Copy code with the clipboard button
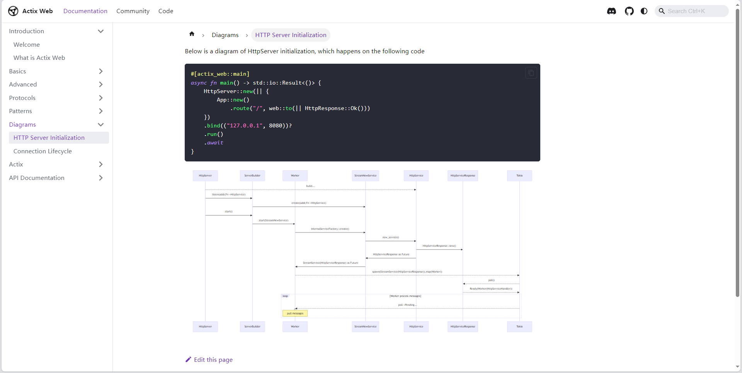 531,73
